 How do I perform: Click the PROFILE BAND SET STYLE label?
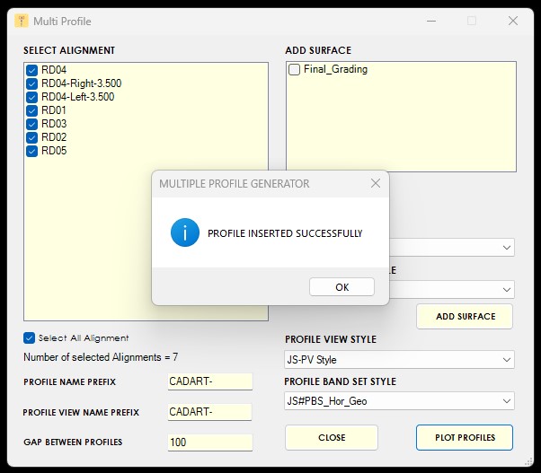click(x=341, y=381)
